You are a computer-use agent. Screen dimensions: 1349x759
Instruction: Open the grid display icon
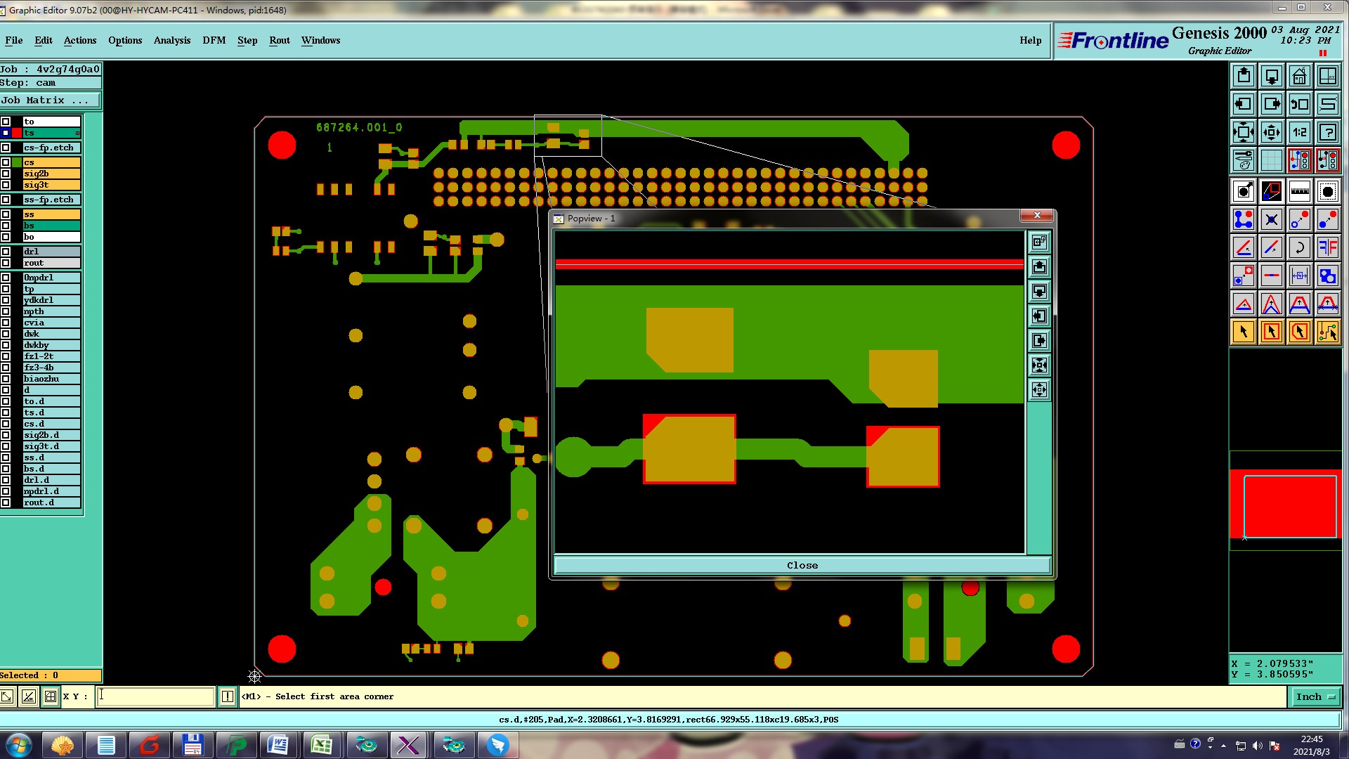coord(1271,161)
